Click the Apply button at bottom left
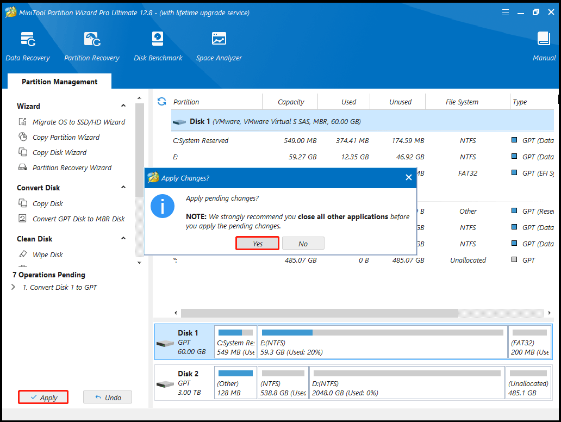 click(x=43, y=398)
